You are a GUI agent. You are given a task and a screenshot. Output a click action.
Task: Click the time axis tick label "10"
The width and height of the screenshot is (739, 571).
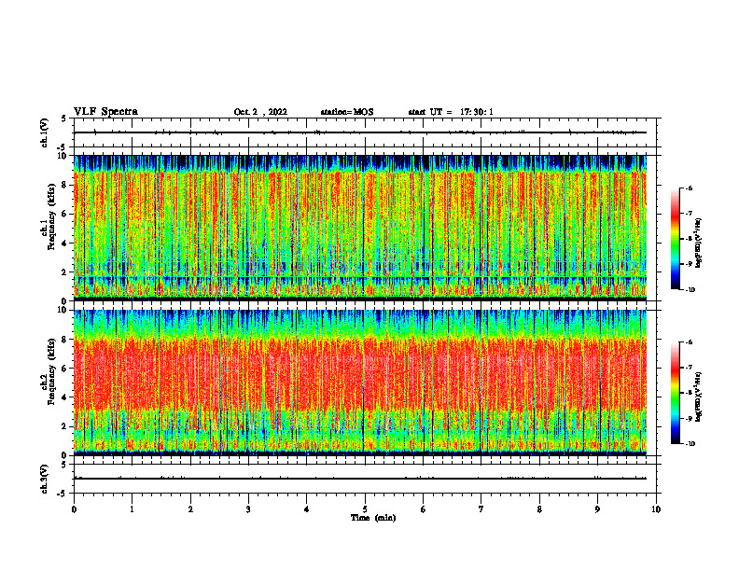click(x=656, y=509)
